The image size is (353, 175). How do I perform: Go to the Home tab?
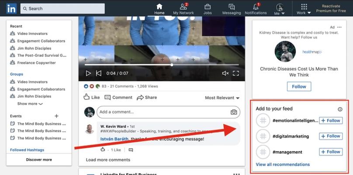pyautogui.click(x=159, y=9)
